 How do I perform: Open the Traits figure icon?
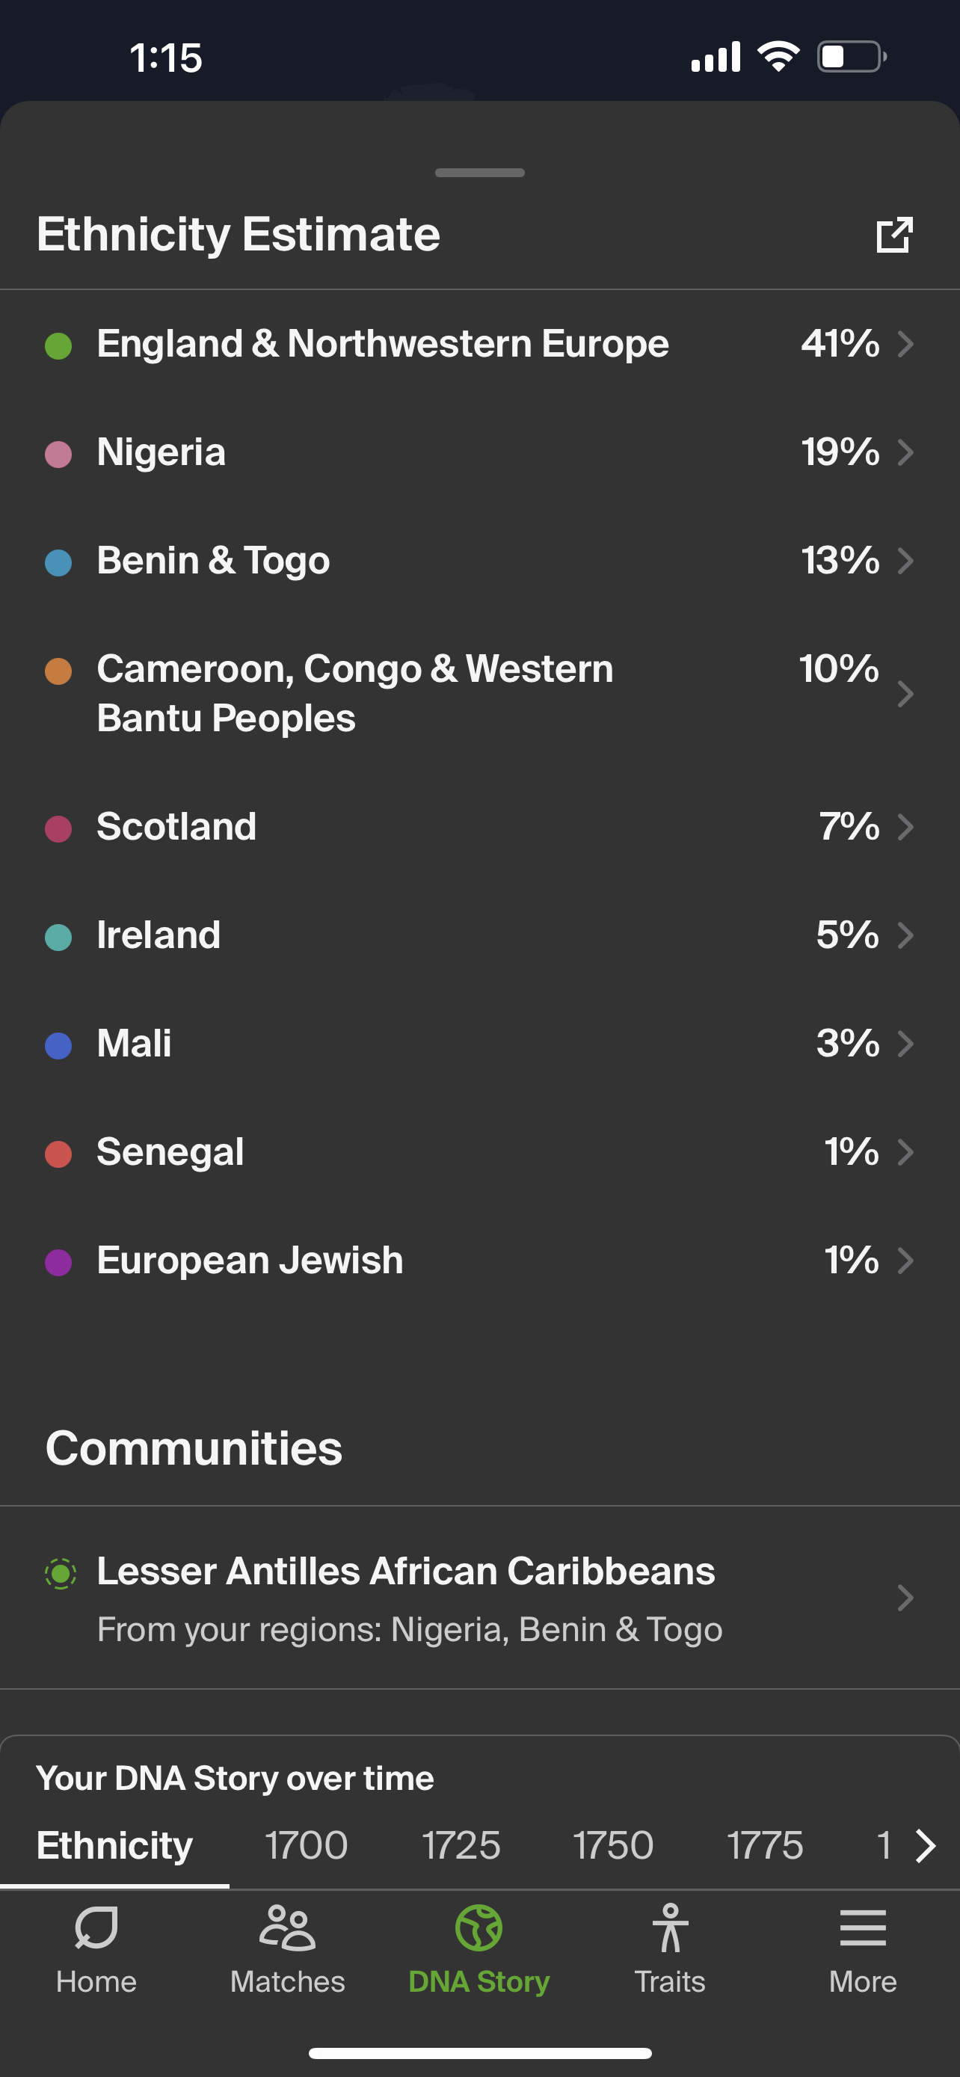point(670,1927)
